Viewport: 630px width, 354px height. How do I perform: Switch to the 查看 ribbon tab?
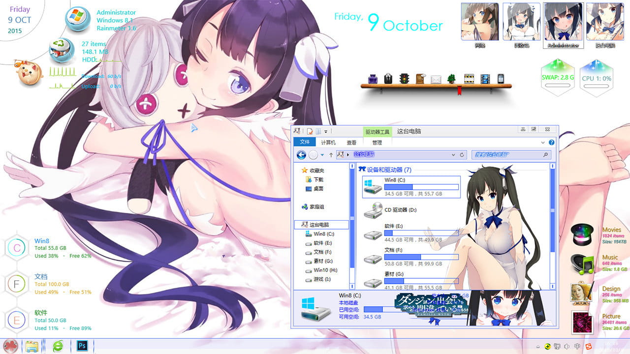click(352, 142)
